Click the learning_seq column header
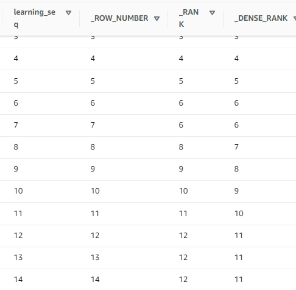This screenshot has width=296, height=290. tap(35, 18)
